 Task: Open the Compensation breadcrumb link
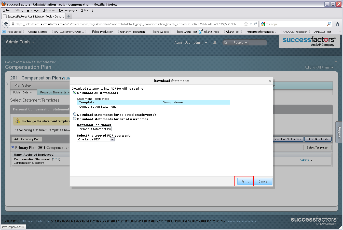[46, 62]
